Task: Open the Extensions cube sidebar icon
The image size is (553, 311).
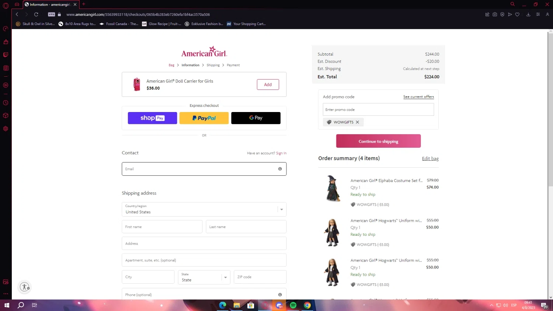Action: pyautogui.click(x=6, y=116)
